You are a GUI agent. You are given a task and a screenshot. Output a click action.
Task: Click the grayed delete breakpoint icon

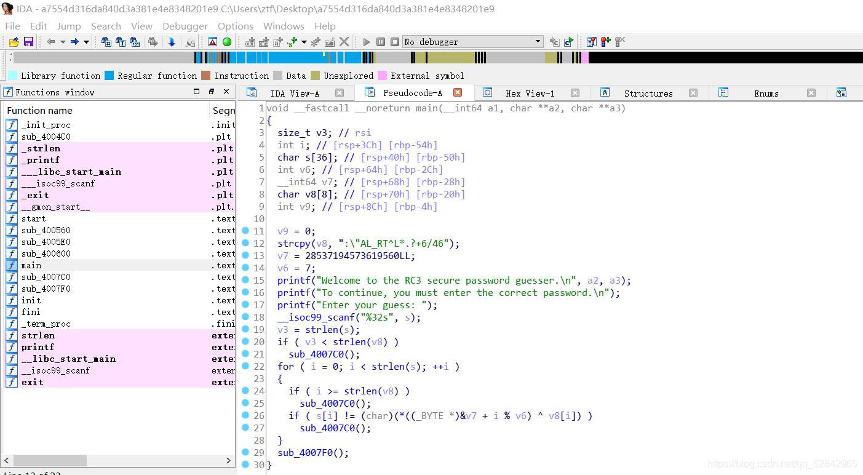(x=620, y=42)
